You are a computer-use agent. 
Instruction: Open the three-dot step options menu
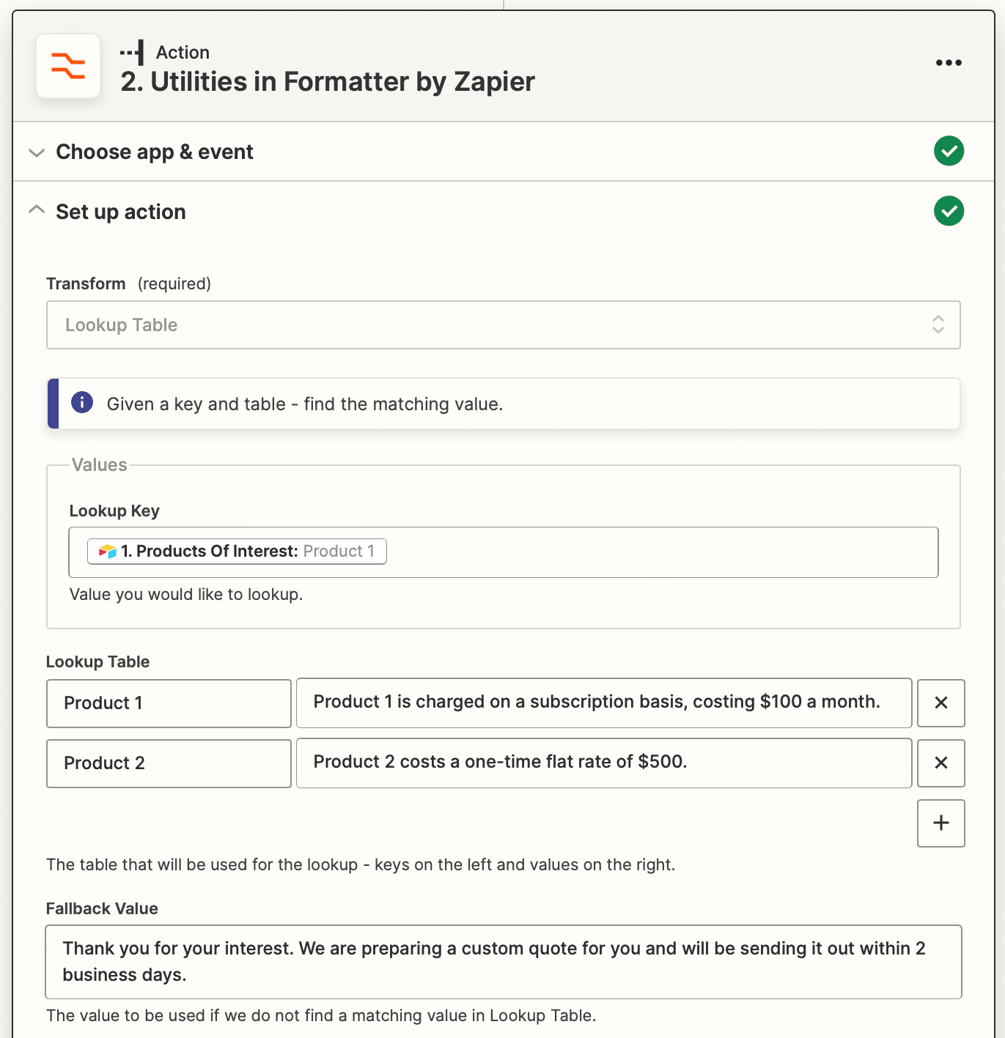coord(949,63)
